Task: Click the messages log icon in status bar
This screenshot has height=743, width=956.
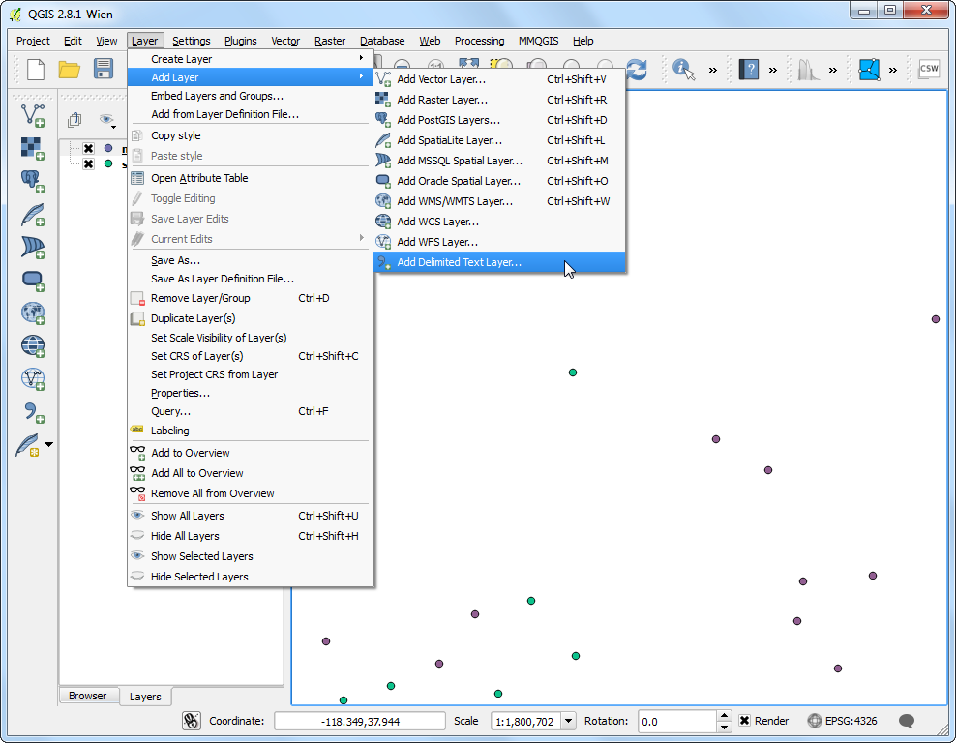Action: (907, 721)
